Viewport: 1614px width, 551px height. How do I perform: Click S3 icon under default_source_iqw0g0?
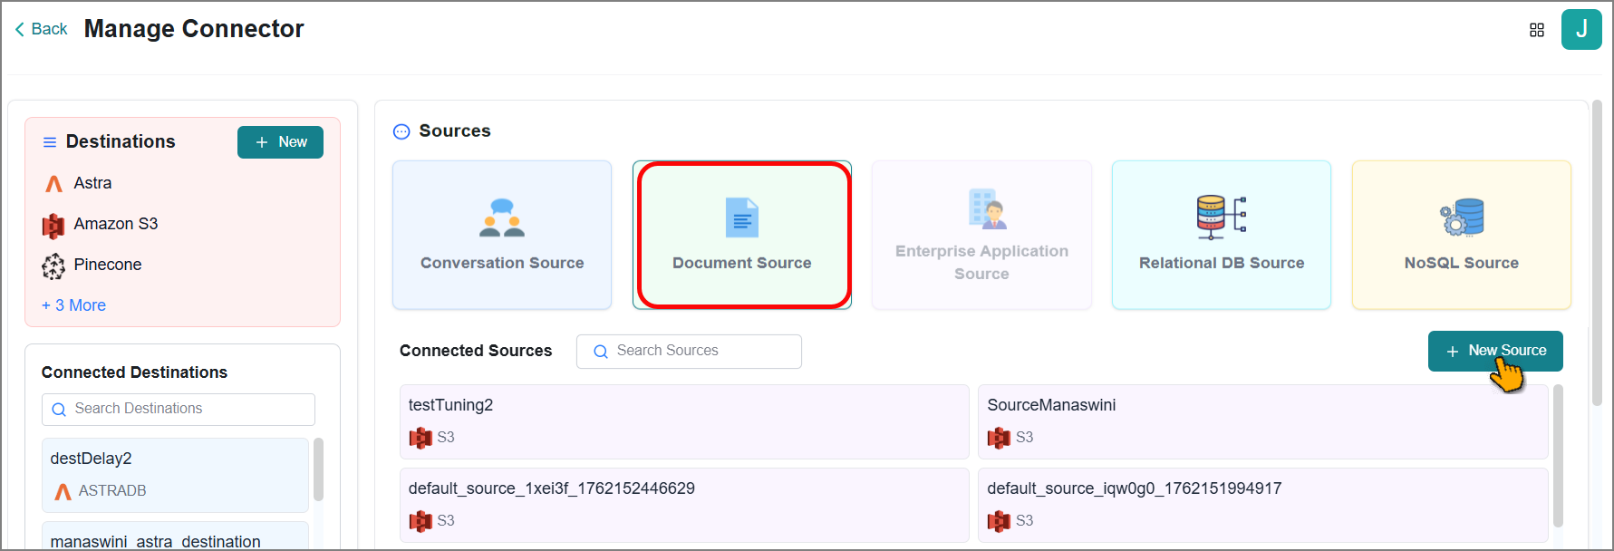999,522
